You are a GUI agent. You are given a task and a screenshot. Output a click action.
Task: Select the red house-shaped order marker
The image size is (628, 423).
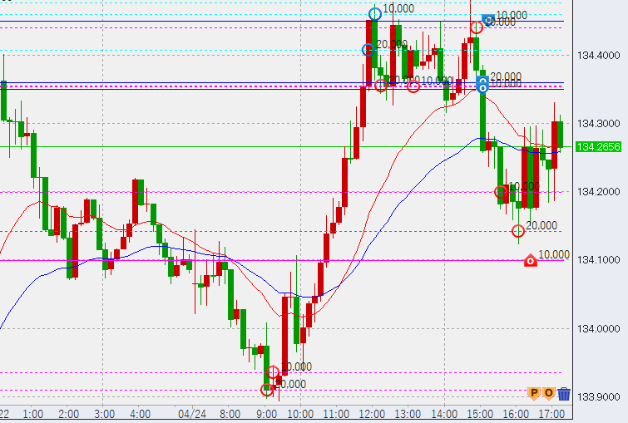531,261
